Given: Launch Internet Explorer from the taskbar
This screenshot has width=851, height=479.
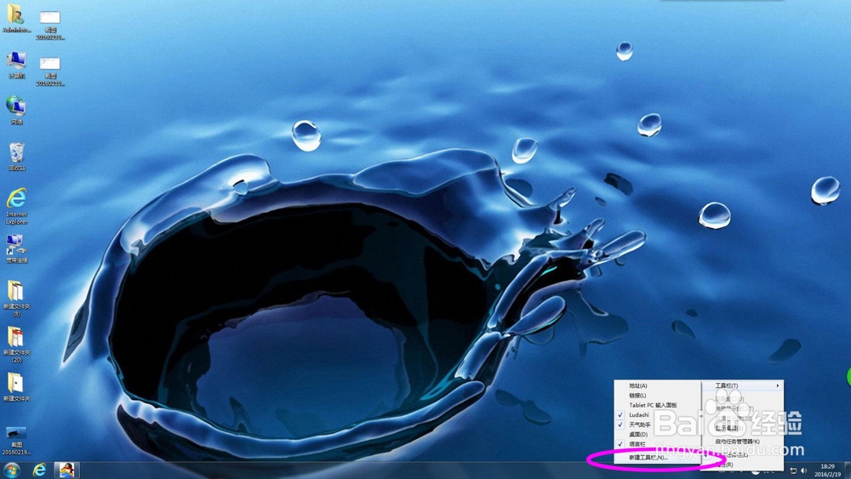Looking at the screenshot, I should click(x=39, y=470).
